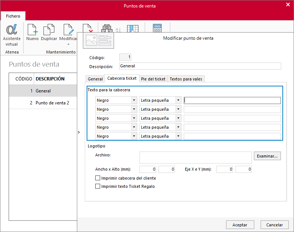
Task: Open the Asistente virtual icon
Action: (x=12, y=30)
